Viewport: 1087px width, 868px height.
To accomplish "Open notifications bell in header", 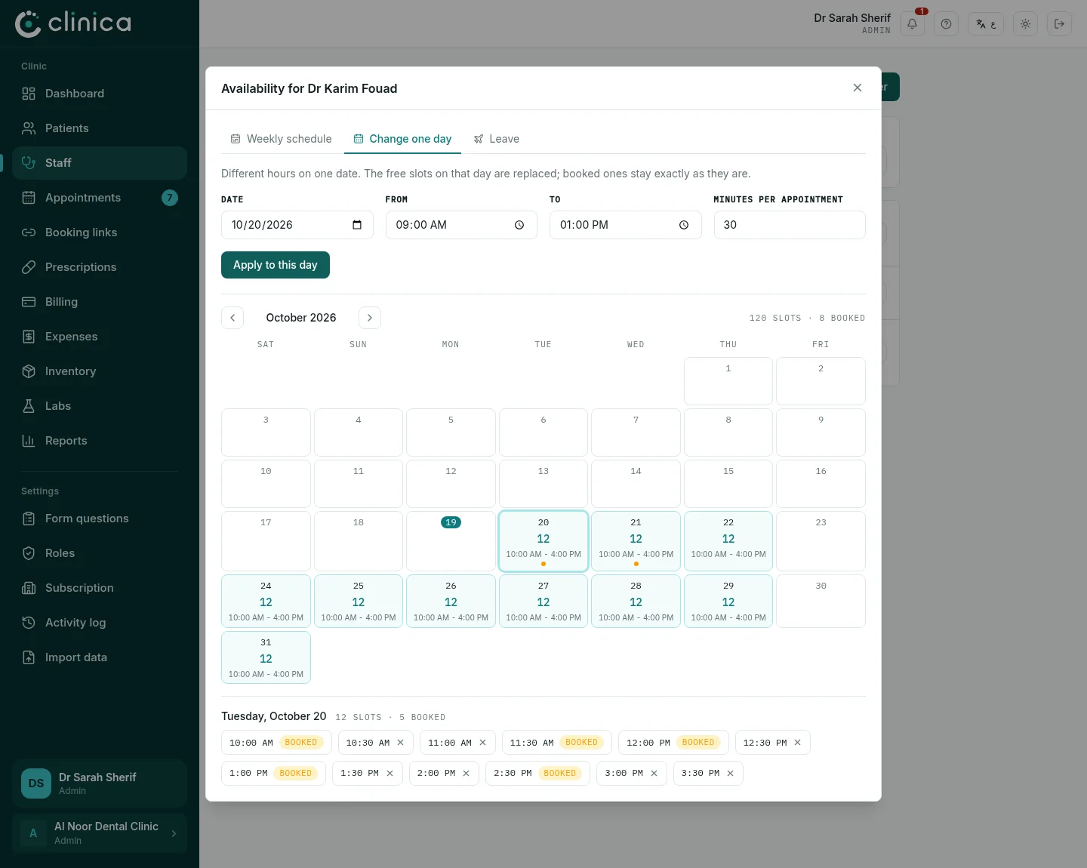I will pyautogui.click(x=912, y=24).
